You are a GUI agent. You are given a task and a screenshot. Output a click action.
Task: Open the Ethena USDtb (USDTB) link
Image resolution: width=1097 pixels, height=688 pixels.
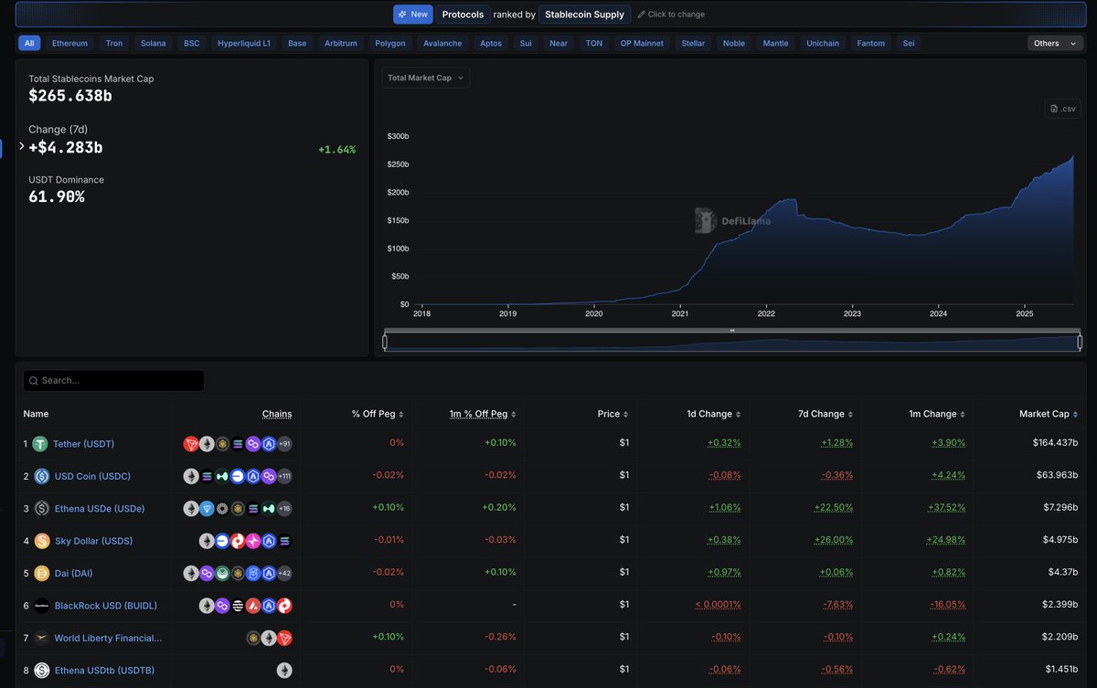click(x=102, y=670)
